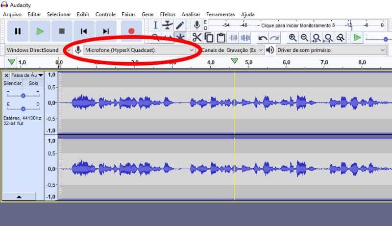Open the Windows DirectSound host dropdown

(x=38, y=50)
